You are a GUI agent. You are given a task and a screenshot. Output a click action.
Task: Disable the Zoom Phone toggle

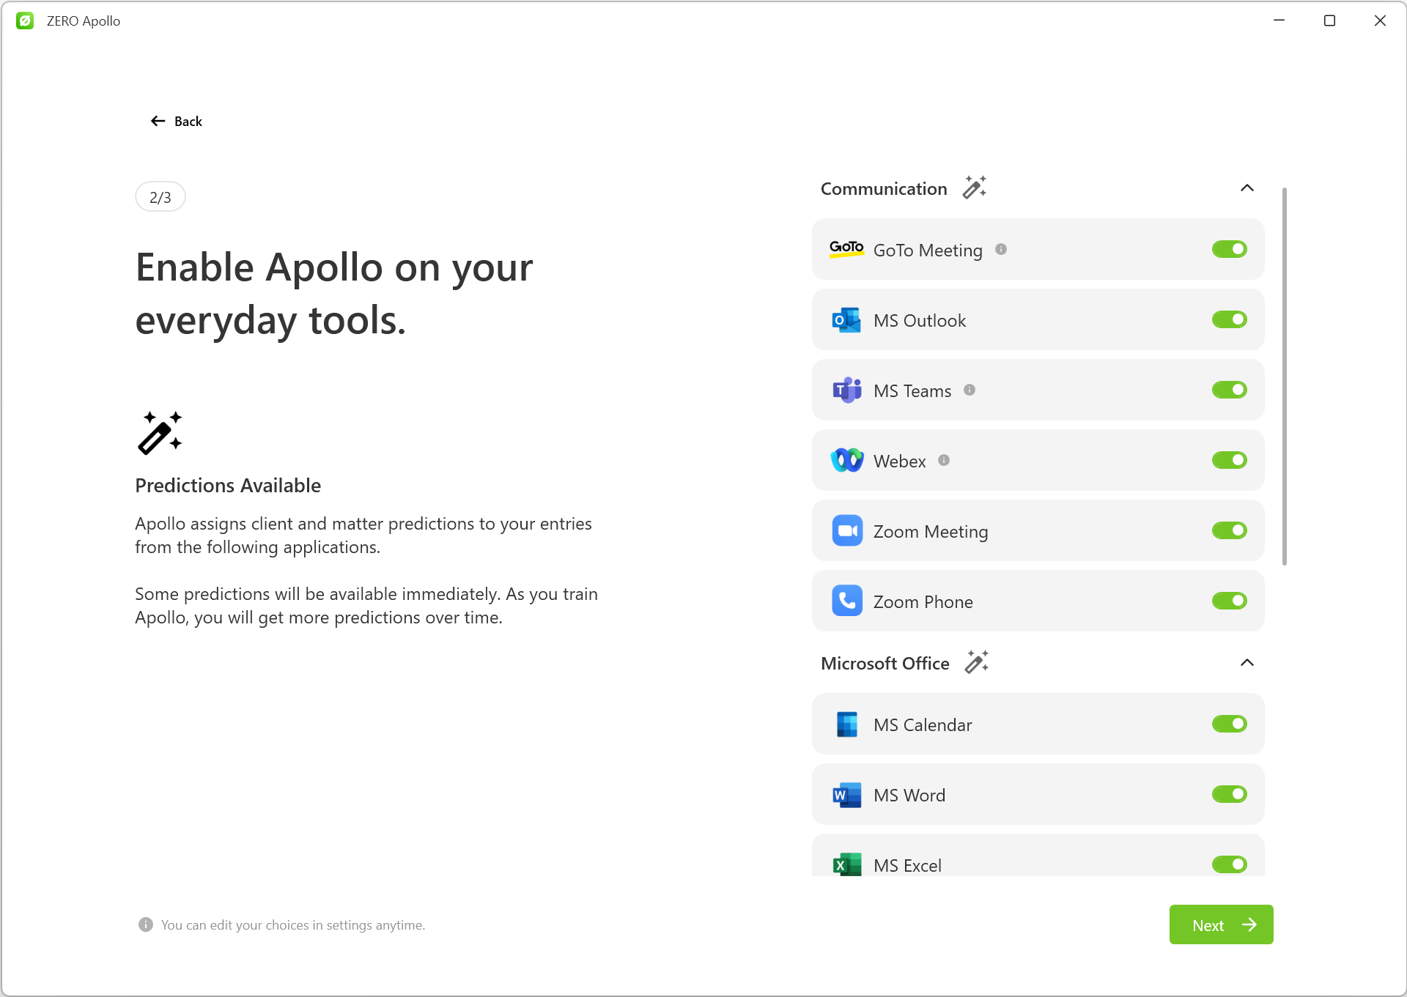tap(1229, 601)
